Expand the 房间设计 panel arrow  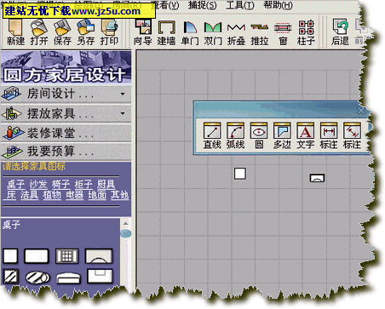pos(123,94)
